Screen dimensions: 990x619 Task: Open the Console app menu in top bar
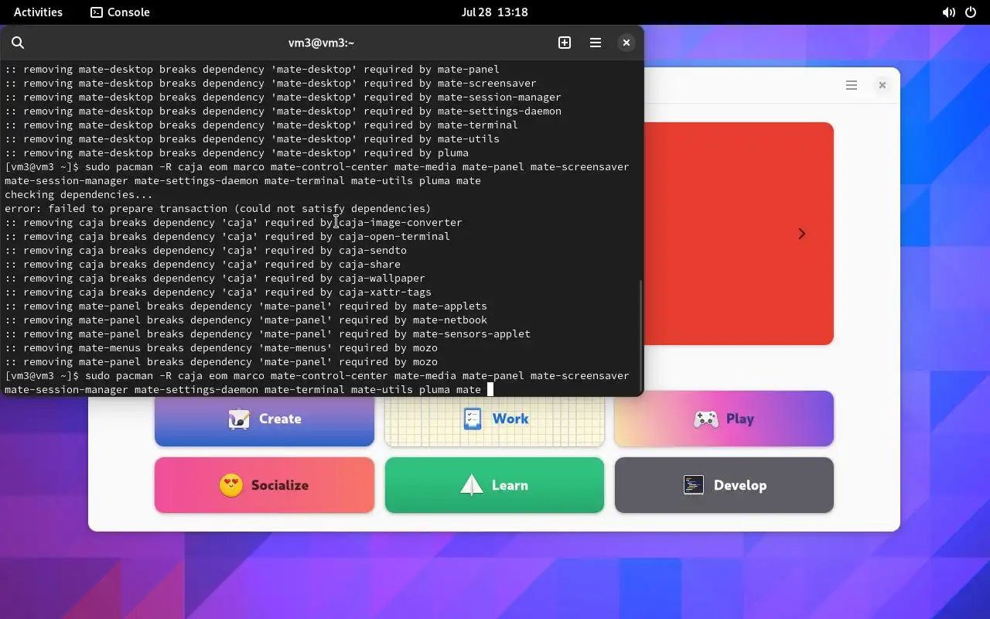tap(120, 12)
